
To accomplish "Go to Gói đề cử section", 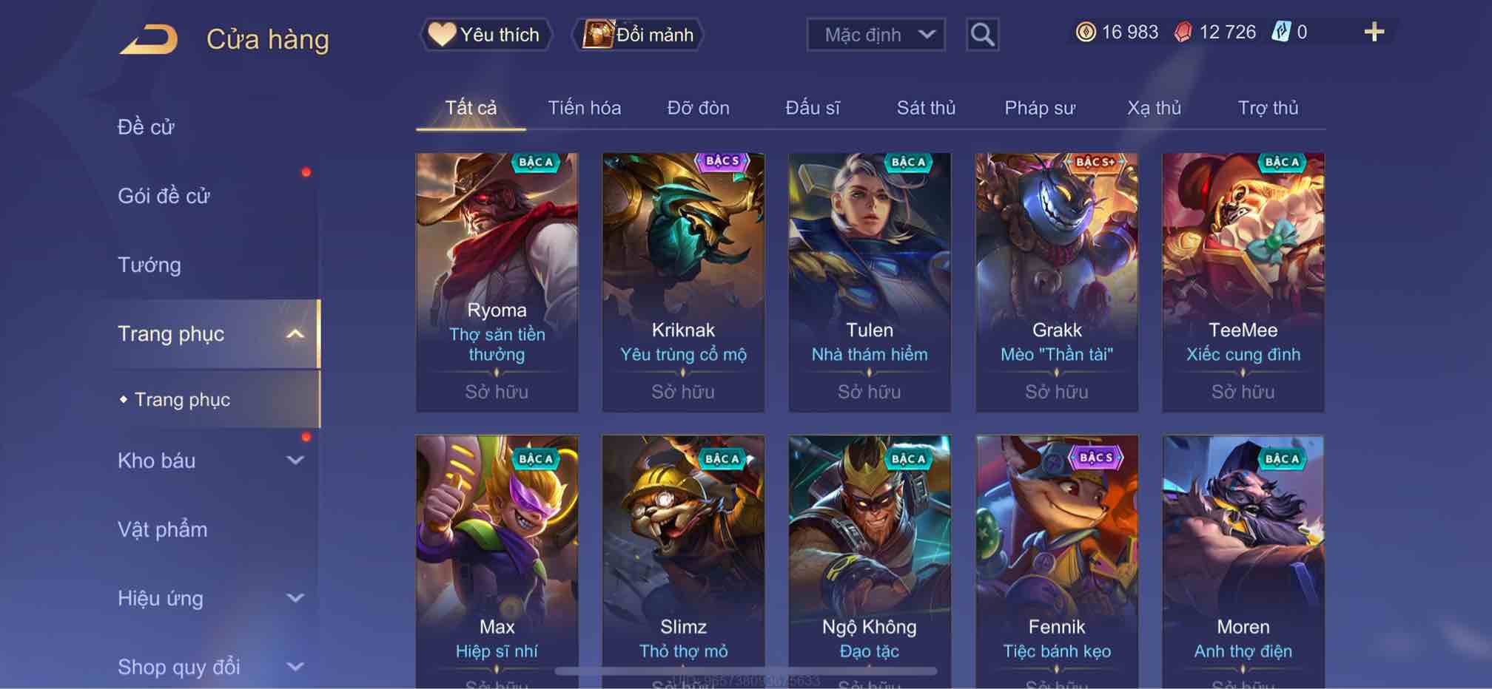I will point(164,196).
